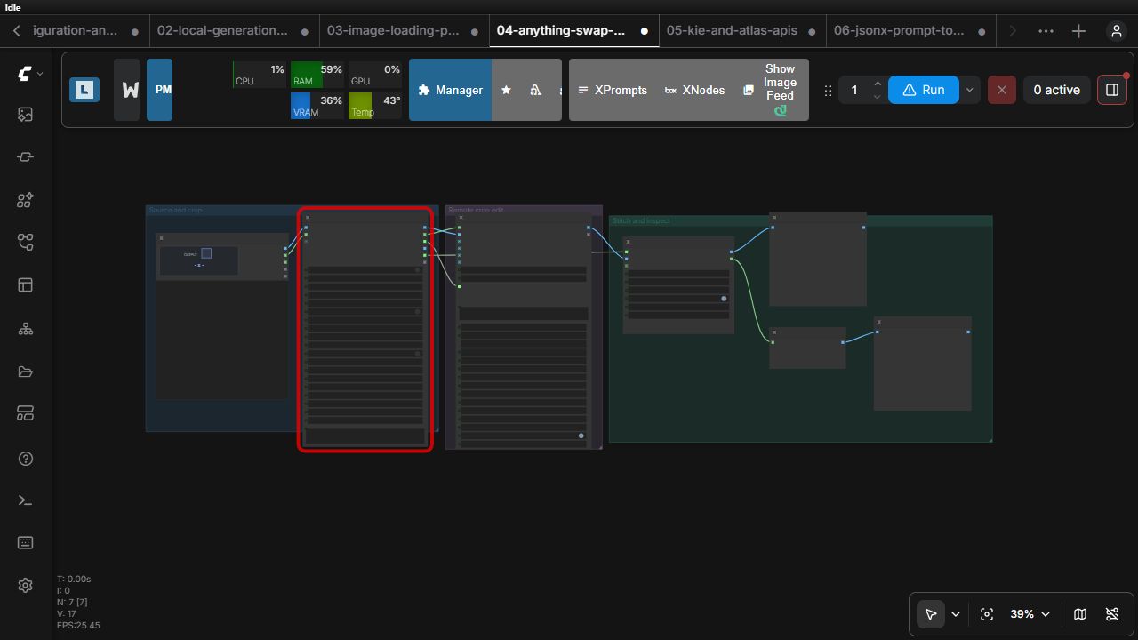This screenshot has width=1138, height=640.
Task: Open XNodes panel
Action: 695,90
